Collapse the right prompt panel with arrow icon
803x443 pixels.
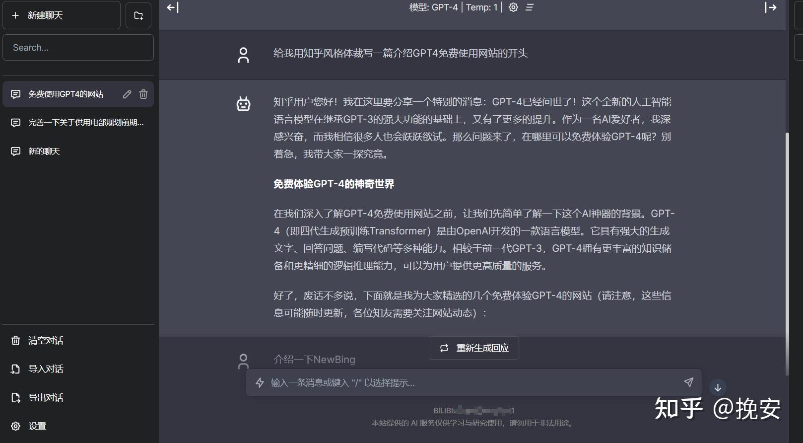click(x=770, y=7)
